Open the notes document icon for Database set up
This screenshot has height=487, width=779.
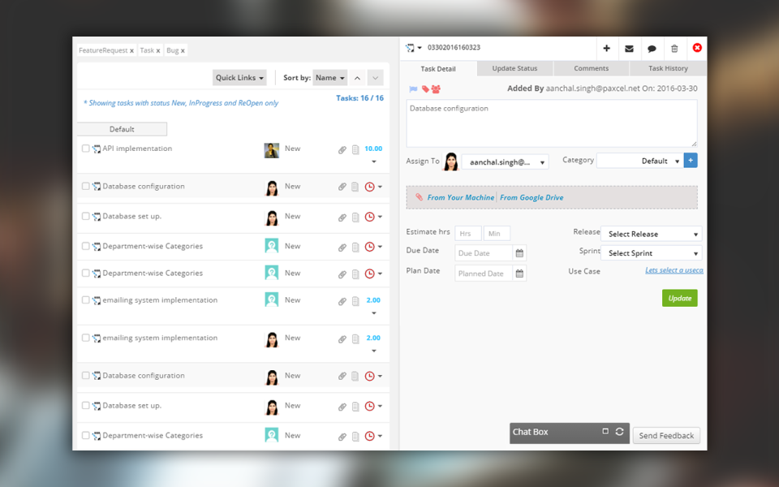click(355, 217)
